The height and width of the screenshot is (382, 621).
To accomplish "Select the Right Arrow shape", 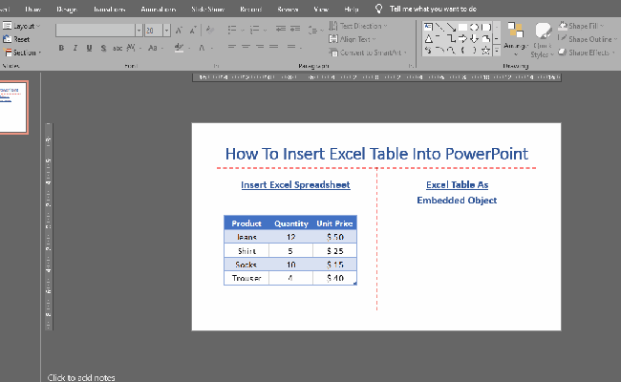I will click(462, 39).
